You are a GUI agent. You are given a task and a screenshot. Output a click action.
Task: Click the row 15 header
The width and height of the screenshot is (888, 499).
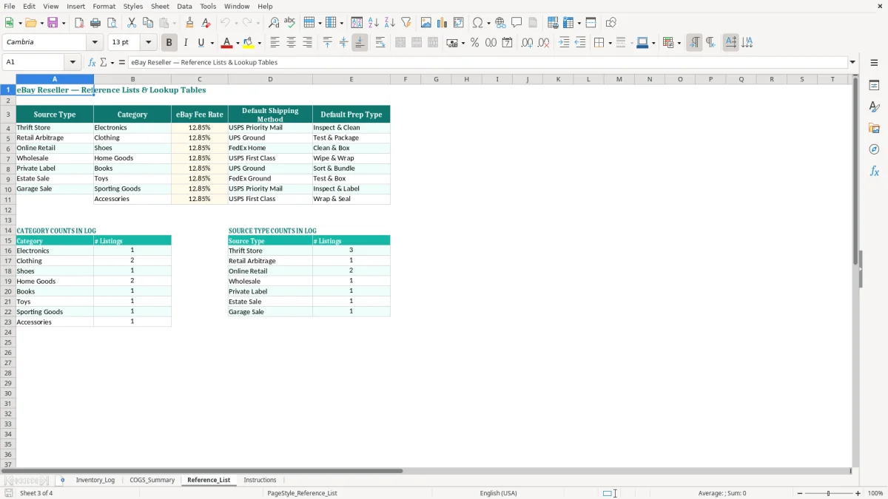tap(8, 241)
